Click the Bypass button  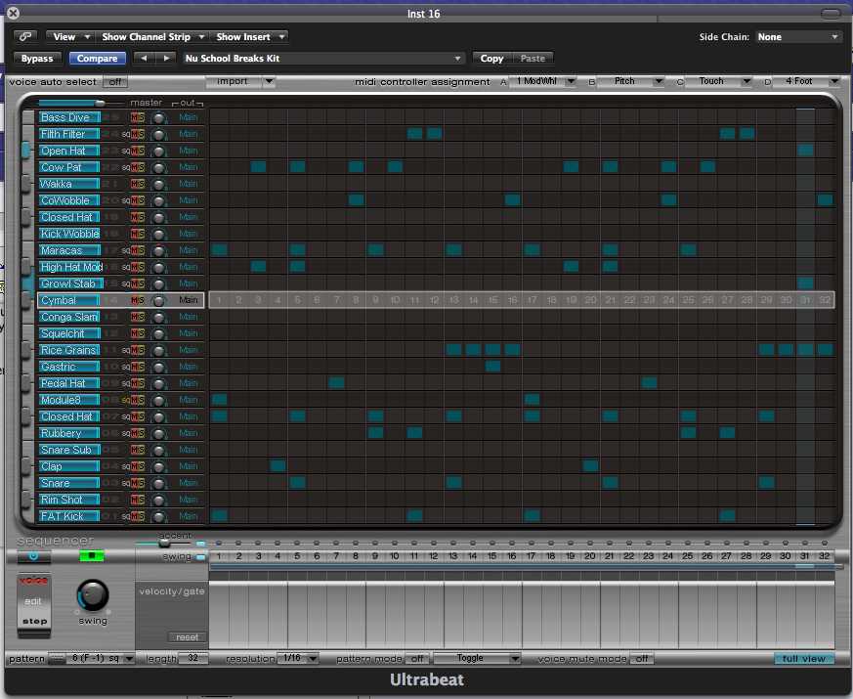click(x=38, y=59)
